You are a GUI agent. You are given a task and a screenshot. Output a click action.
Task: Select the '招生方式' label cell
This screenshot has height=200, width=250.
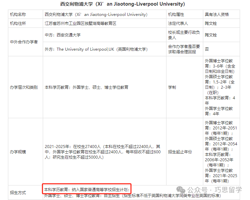26,192
